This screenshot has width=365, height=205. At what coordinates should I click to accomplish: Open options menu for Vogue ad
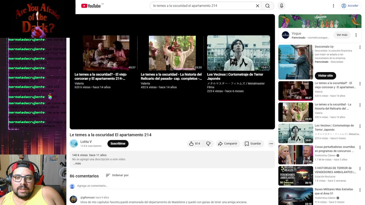[356, 35]
